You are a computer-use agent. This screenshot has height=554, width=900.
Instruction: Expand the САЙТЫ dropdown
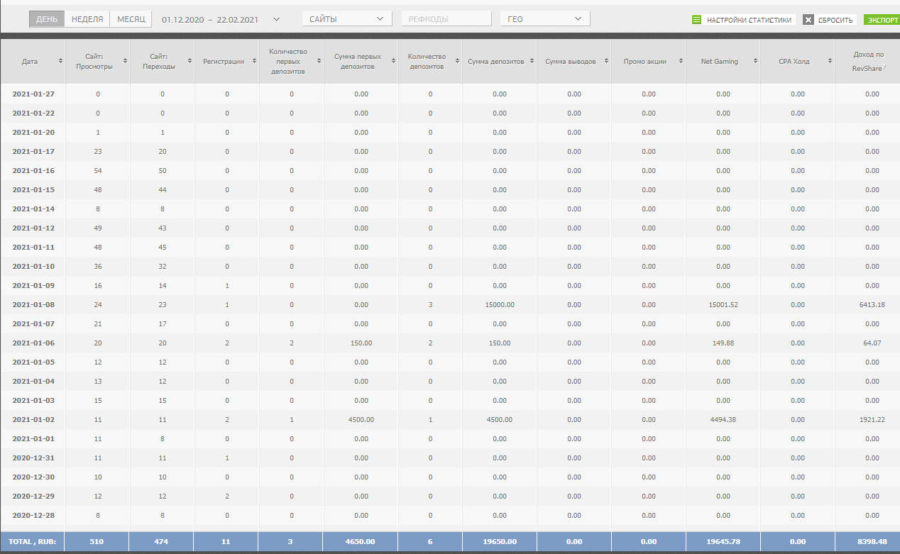coord(346,19)
